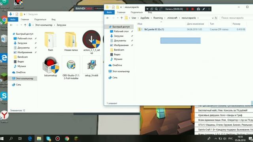Open the Файл tab in the resourcepacks window
Screen dimensions: 253x142
[109, 12]
